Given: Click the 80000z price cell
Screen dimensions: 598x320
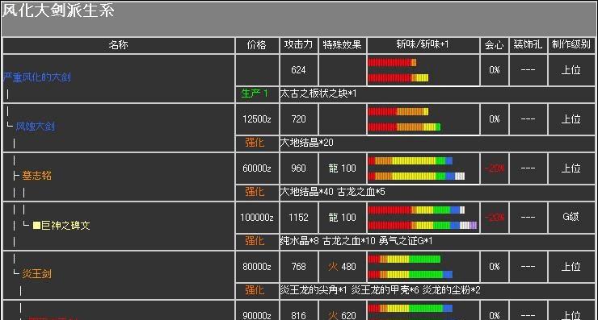Looking at the screenshot, I should [257, 266].
